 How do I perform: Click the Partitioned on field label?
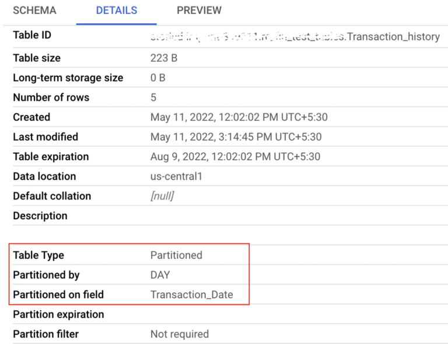(58, 294)
